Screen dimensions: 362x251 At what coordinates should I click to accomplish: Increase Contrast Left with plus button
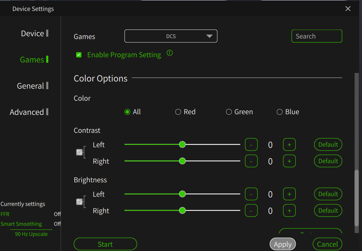pyautogui.click(x=289, y=145)
